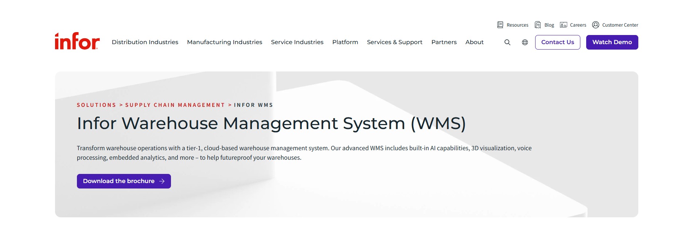This screenshot has width=693, height=237.
Task: Click the paragraph starting 'Transform warehouse operations'
Action: click(304, 153)
